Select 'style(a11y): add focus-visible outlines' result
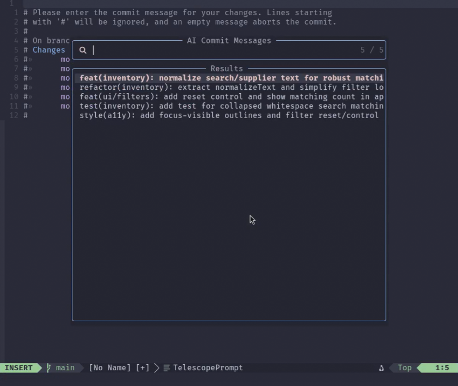Viewport: 458px width, 386px height. coord(229,115)
